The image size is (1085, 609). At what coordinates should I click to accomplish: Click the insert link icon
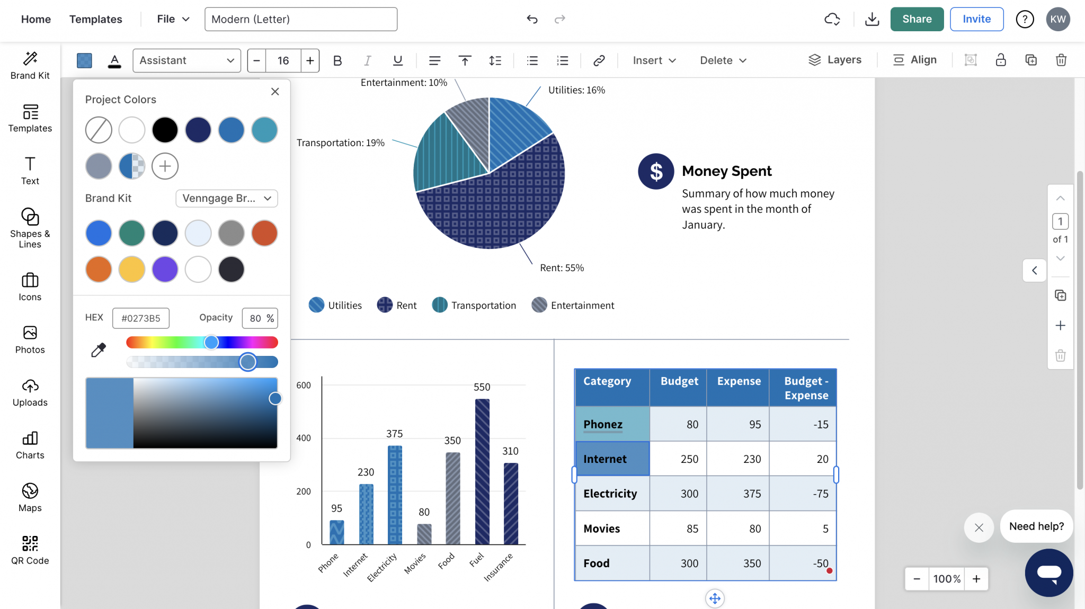pyautogui.click(x=599, y=60)
